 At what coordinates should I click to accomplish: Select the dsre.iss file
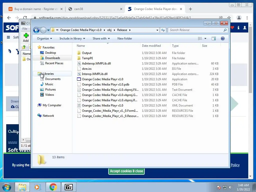point(87,69)
